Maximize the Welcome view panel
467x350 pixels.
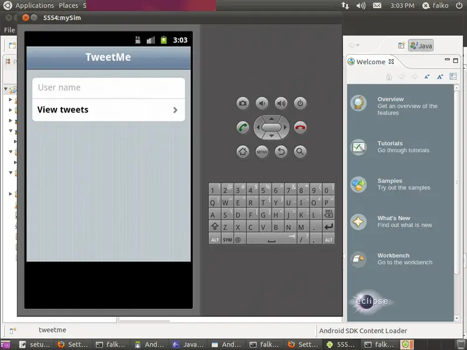pos(455,61)
